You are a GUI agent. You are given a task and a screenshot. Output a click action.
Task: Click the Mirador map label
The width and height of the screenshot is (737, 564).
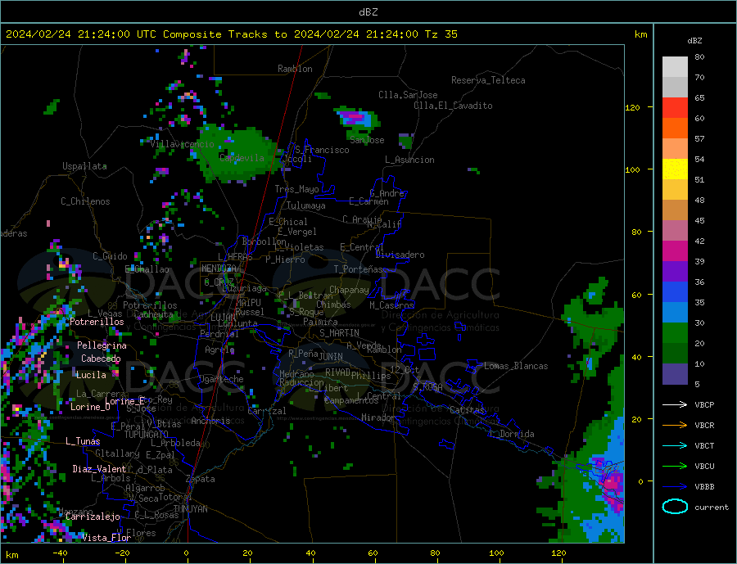(378, 417)
